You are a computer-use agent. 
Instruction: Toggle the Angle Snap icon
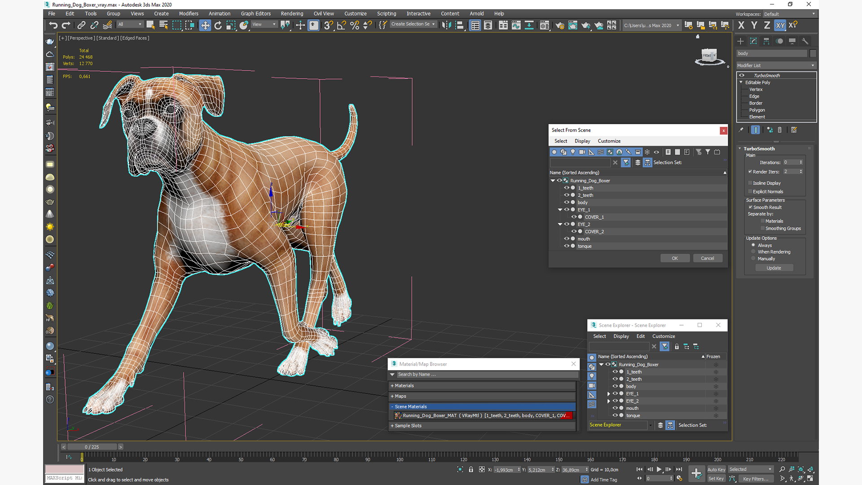point(341,25)
